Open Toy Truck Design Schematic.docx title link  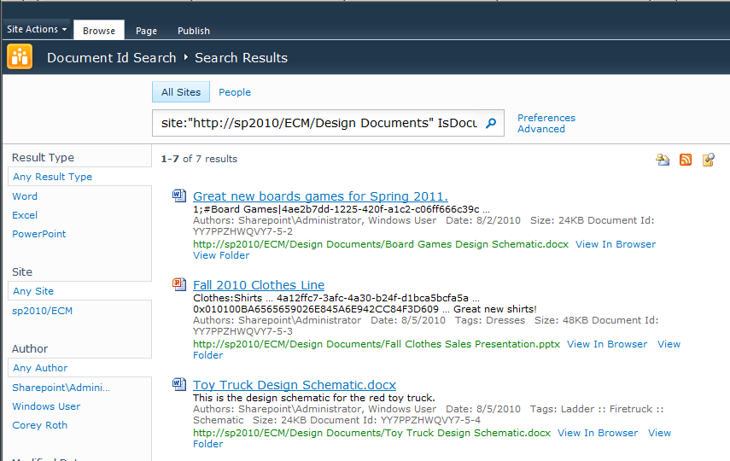pyautogui.click(x=295, y=385)
